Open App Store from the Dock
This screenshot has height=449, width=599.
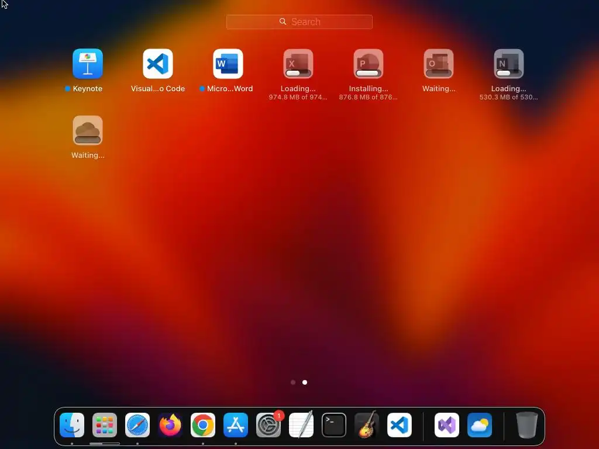click(236, 425)
